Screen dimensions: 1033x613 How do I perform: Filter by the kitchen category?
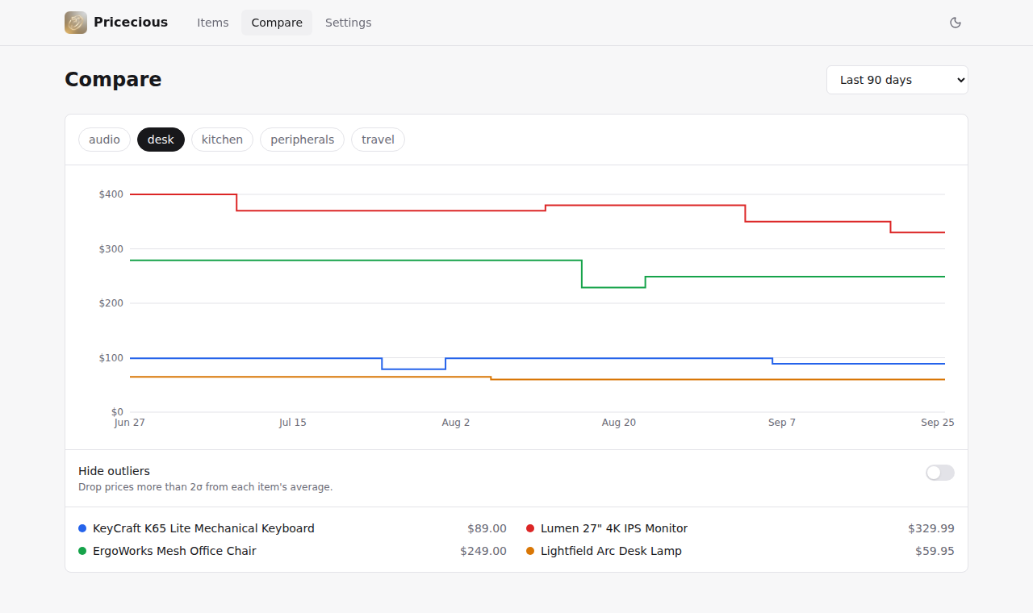(222, 140)
